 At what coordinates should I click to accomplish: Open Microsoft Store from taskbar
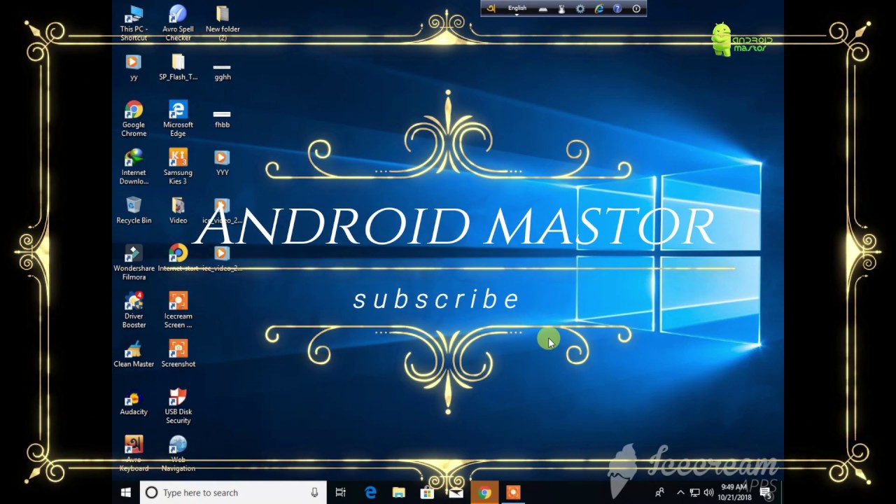coord(427,493)
